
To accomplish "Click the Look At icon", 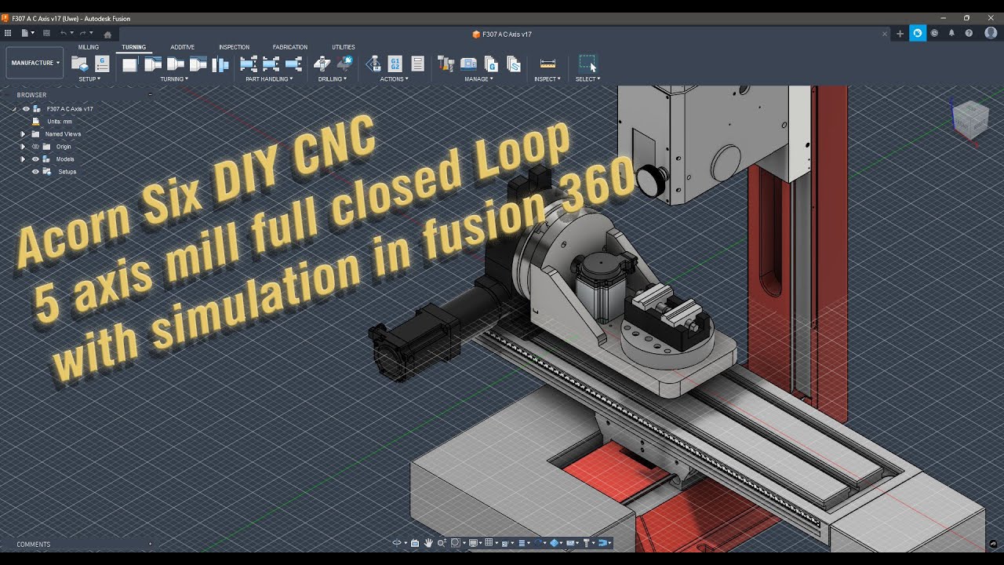I will click(x=415, y=542).
